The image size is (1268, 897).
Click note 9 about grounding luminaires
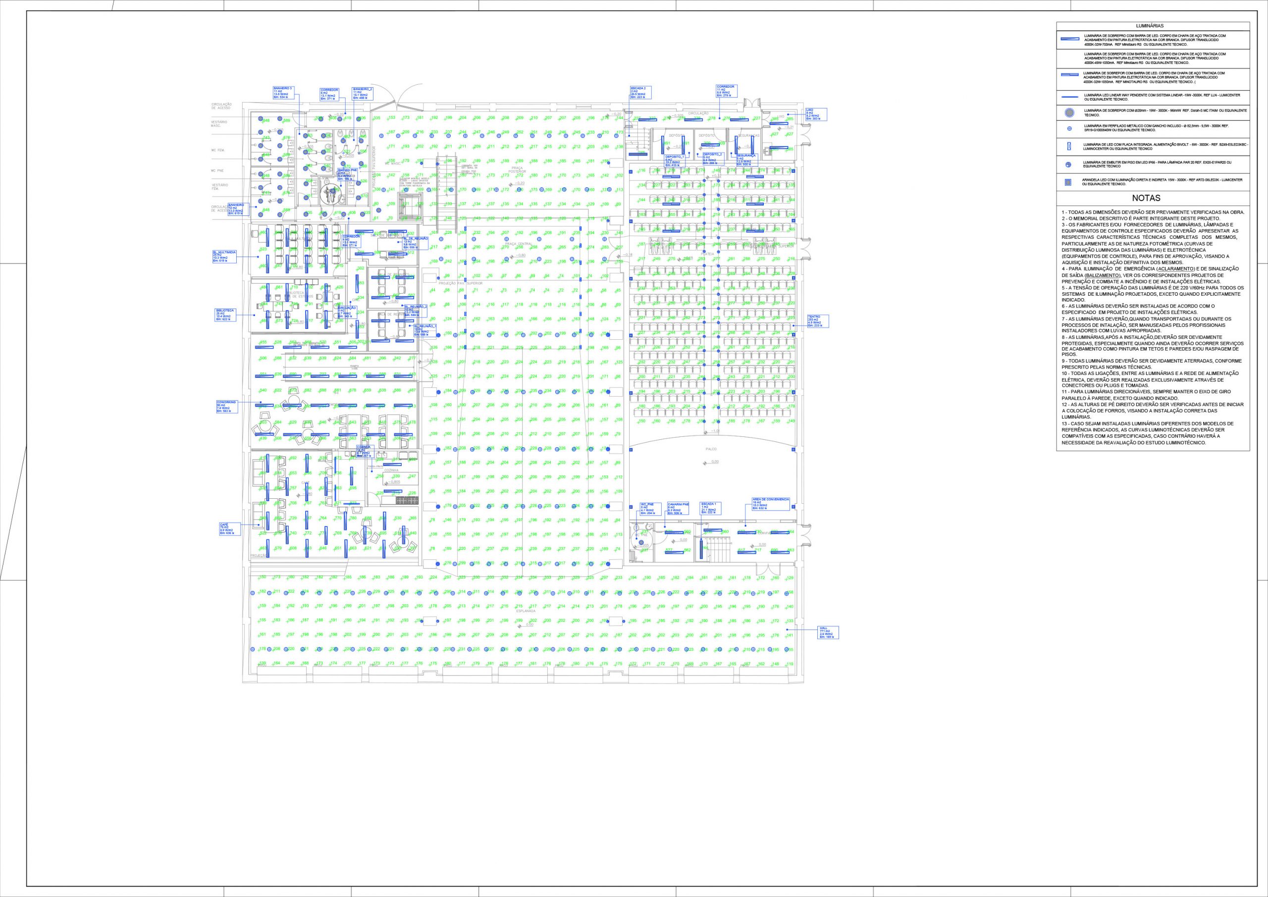pyautogui.click(x=1152, y=364)
